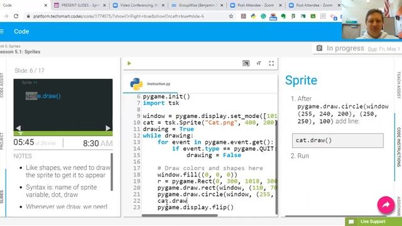402x226 pixels.
Task: Open the hamburger menu next to Code
Action: pos(2,31)
